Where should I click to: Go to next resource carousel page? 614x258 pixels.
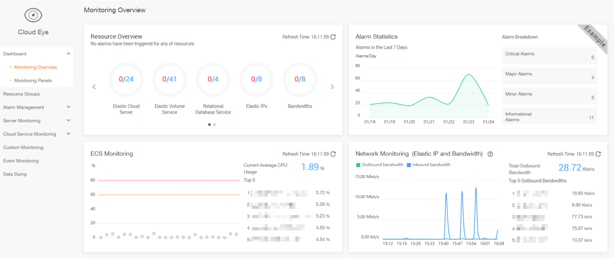click(332, 87)
